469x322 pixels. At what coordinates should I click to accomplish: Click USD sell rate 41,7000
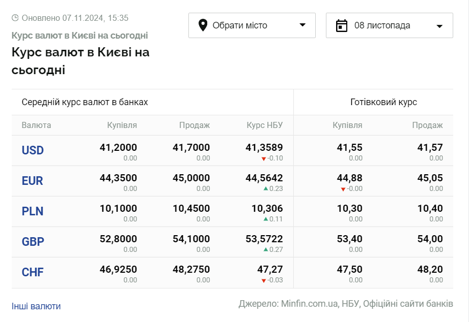tap(191, 147)
